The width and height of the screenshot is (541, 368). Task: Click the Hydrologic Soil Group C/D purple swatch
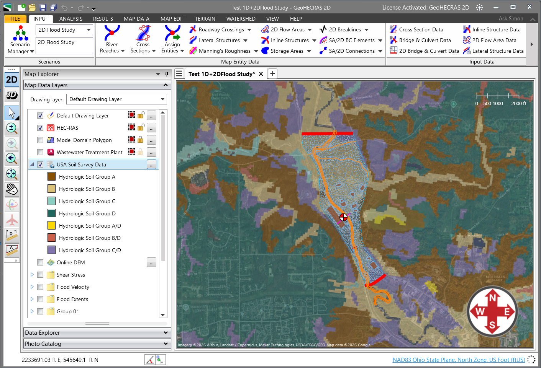tap(51, 250)
